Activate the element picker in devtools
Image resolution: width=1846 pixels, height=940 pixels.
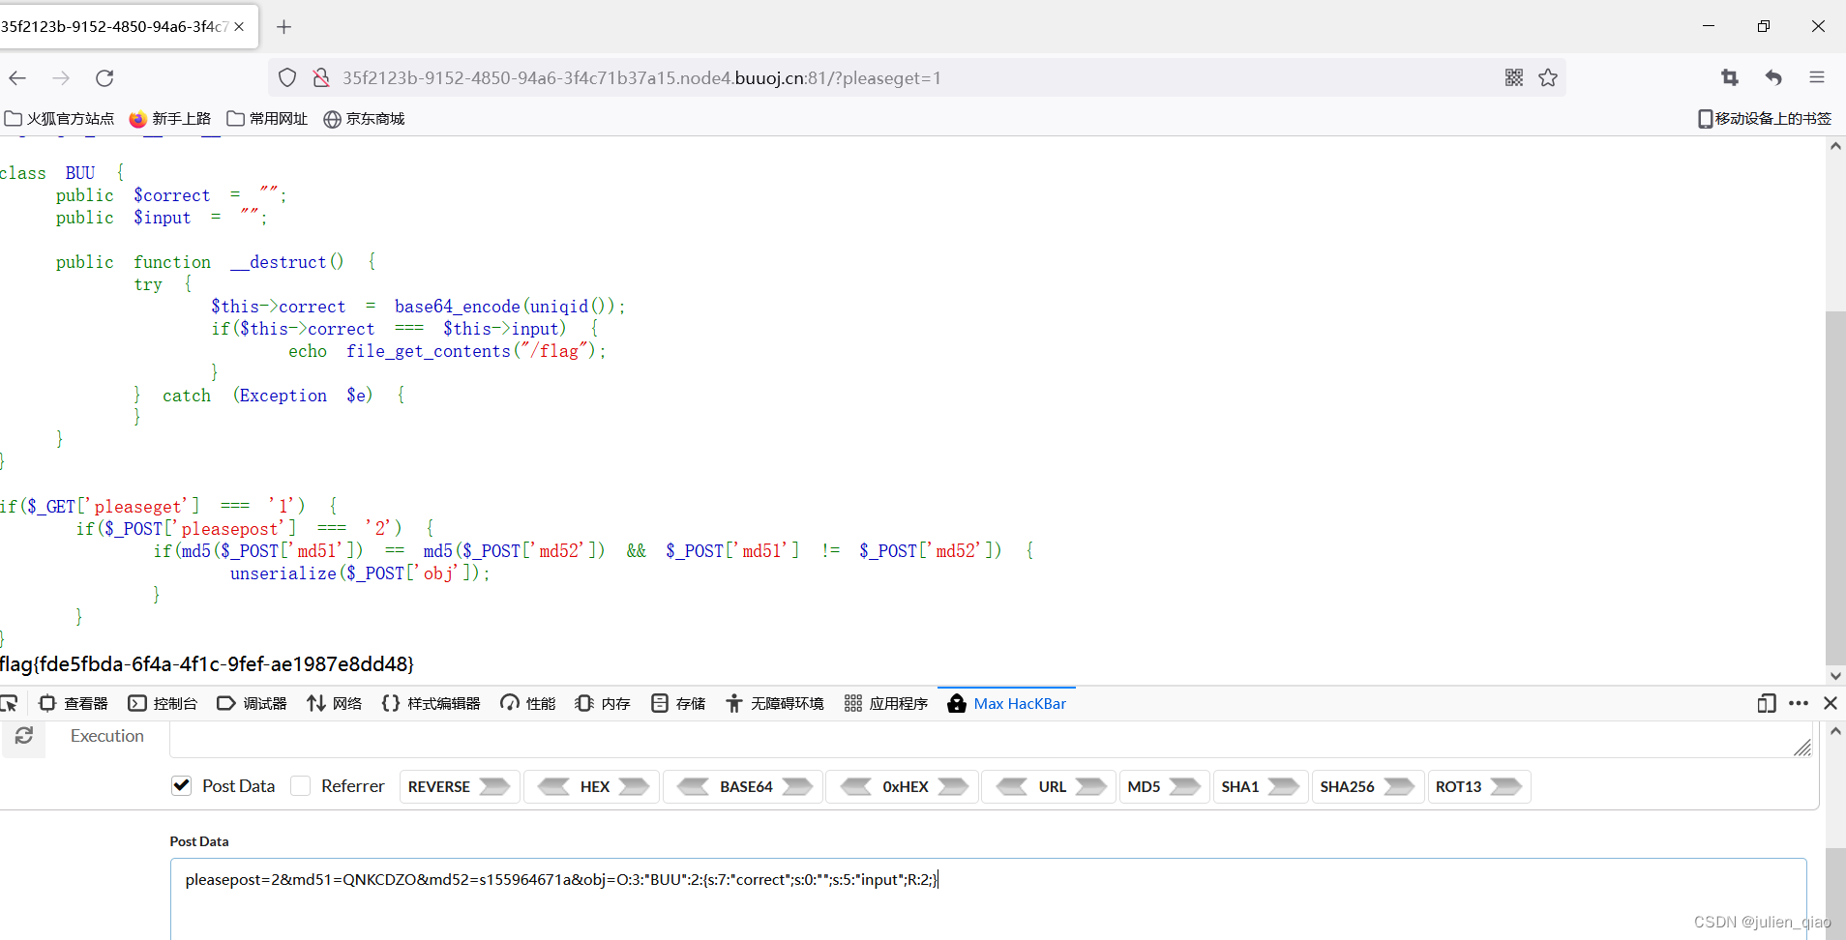(x=10, y=703)
